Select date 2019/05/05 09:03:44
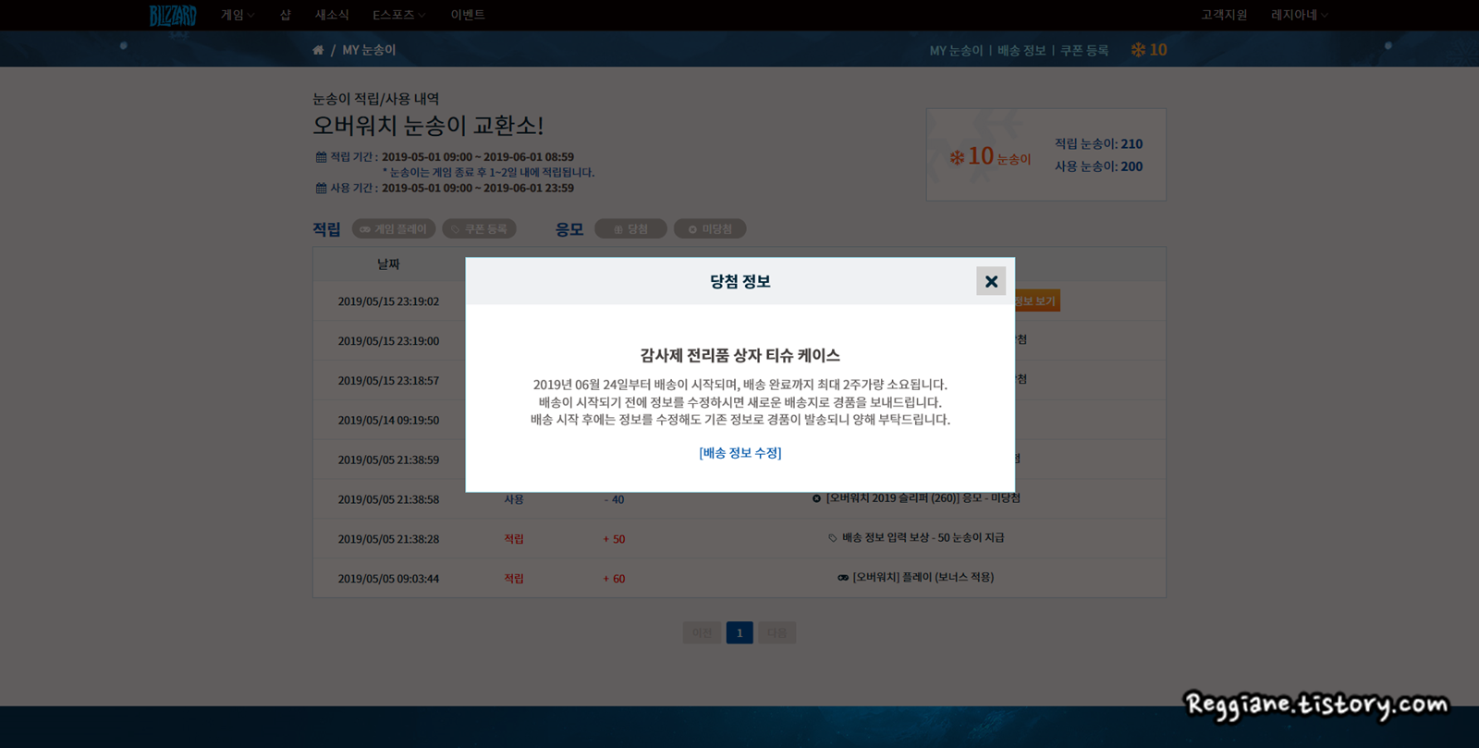The width and height of the screenshot is (1479, 748). (x=388, y=579)
